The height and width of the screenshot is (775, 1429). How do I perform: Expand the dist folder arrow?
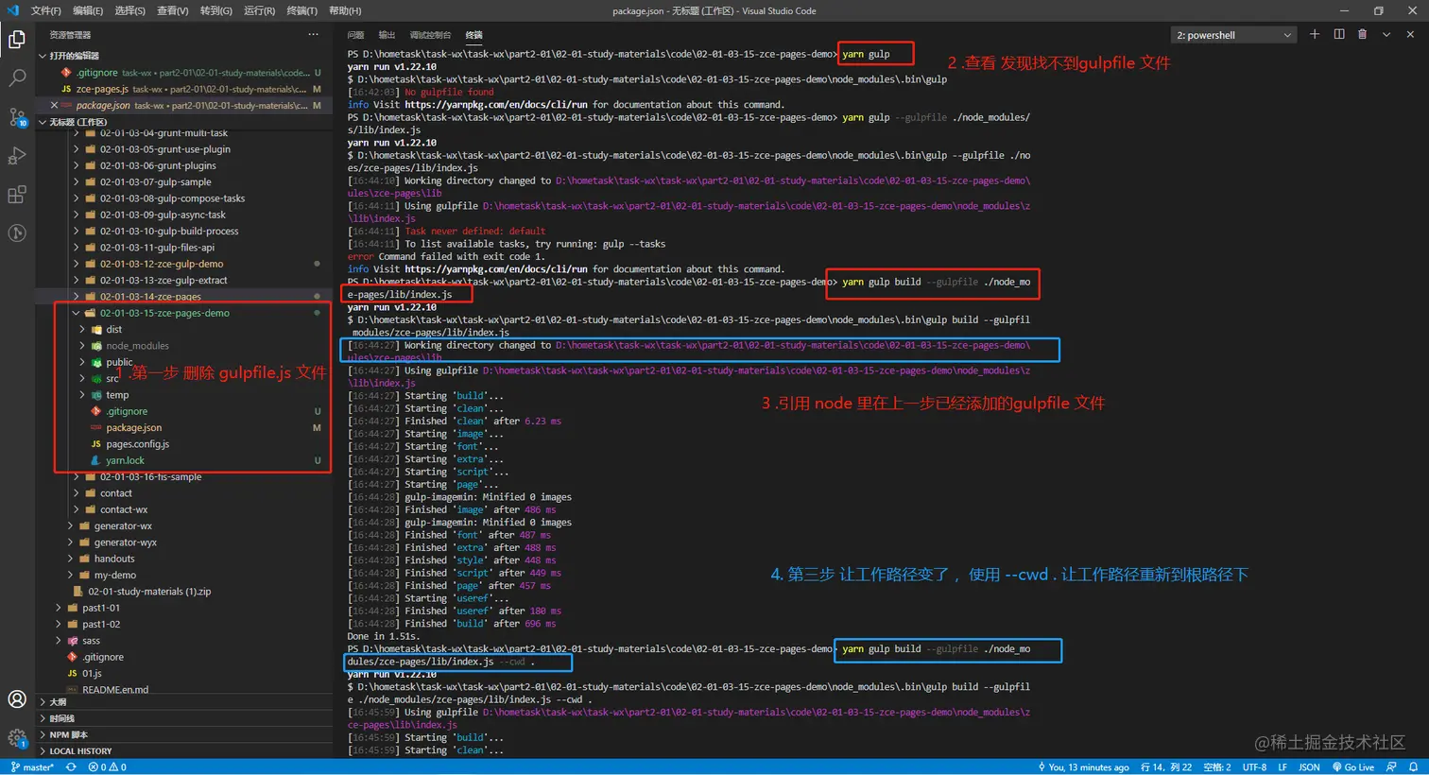point(83,330)
